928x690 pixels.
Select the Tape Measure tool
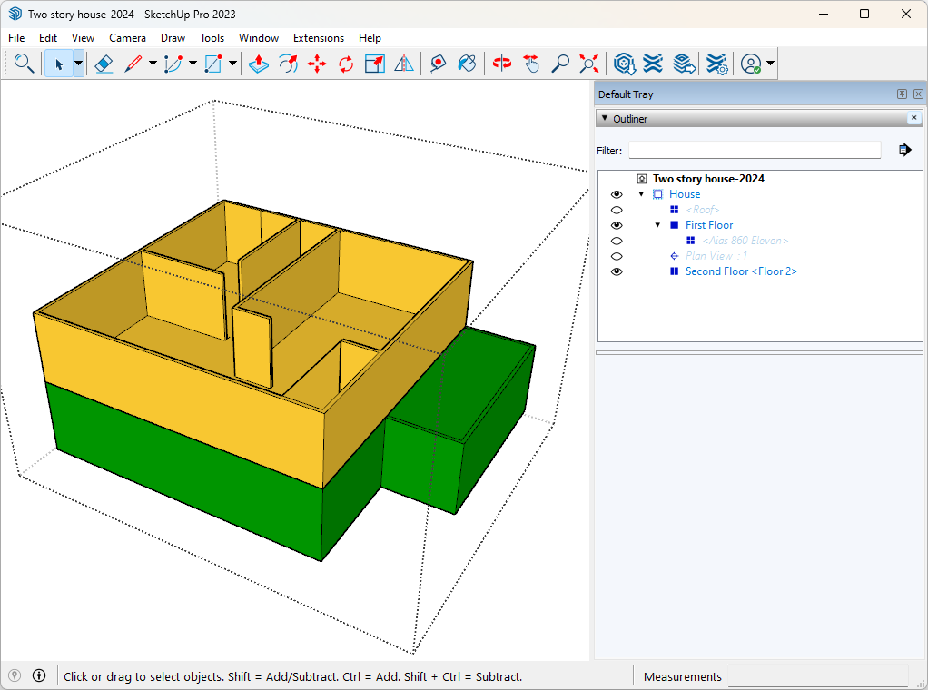(x=439, y=64)
